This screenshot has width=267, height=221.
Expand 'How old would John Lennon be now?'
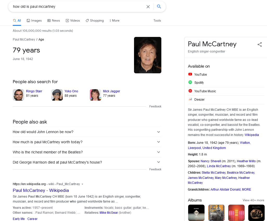(x=158, y=132)
